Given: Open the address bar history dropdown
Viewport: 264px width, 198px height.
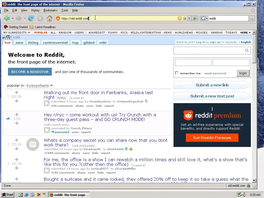Looking at the screenshot, I should (189, 18).
